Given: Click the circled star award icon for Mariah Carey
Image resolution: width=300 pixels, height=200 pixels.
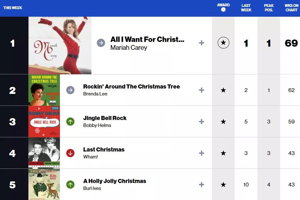Looking at the screenshot, I should (x=223, y=43).
